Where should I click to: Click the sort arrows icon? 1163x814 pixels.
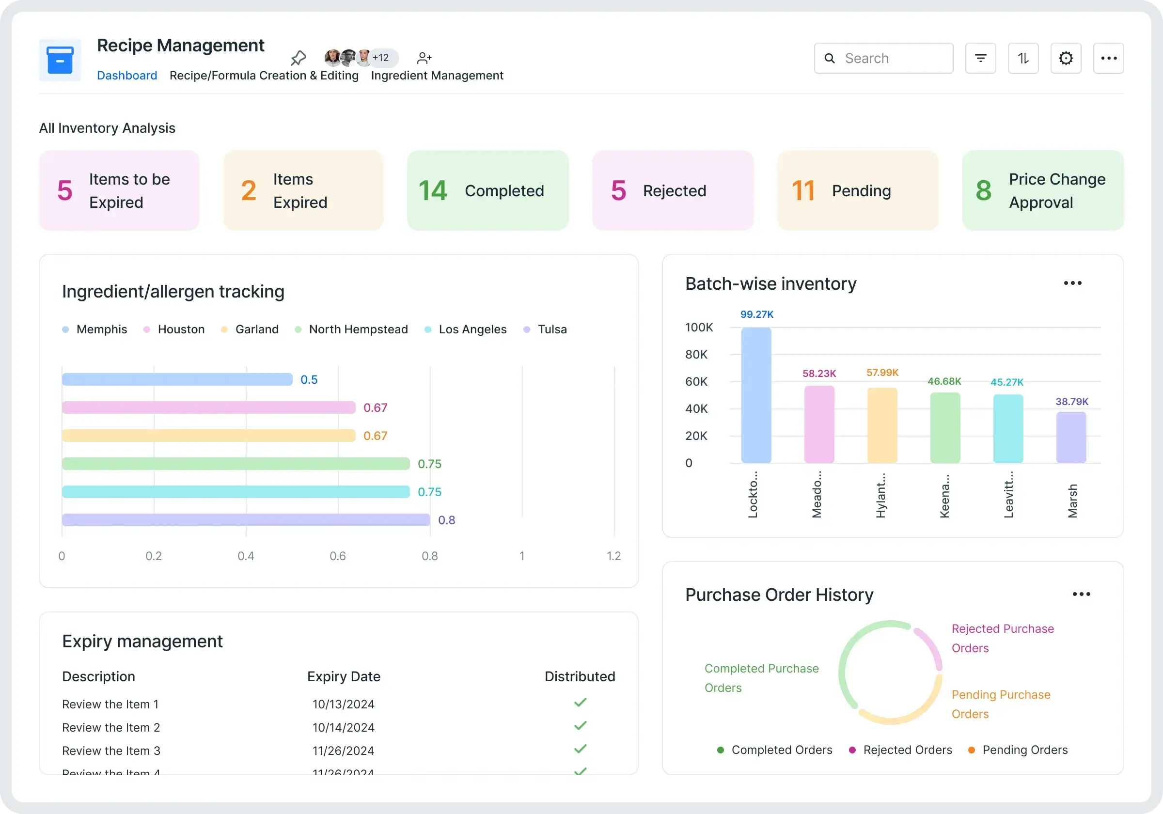(1022, 58)
